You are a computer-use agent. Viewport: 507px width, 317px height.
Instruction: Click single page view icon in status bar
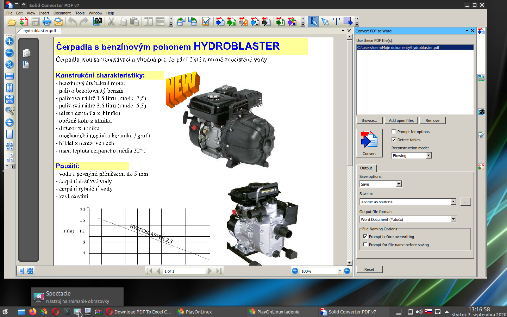21,271
